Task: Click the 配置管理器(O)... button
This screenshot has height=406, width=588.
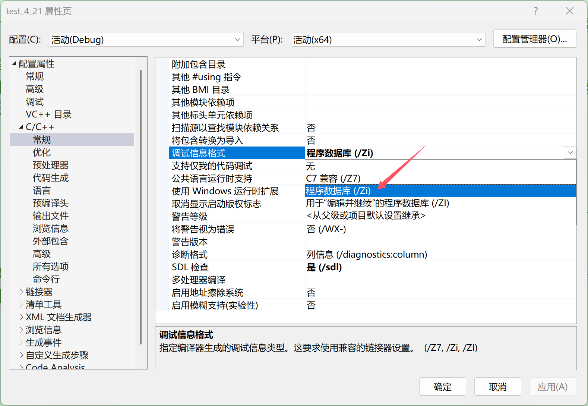Action: coord(534,39)
